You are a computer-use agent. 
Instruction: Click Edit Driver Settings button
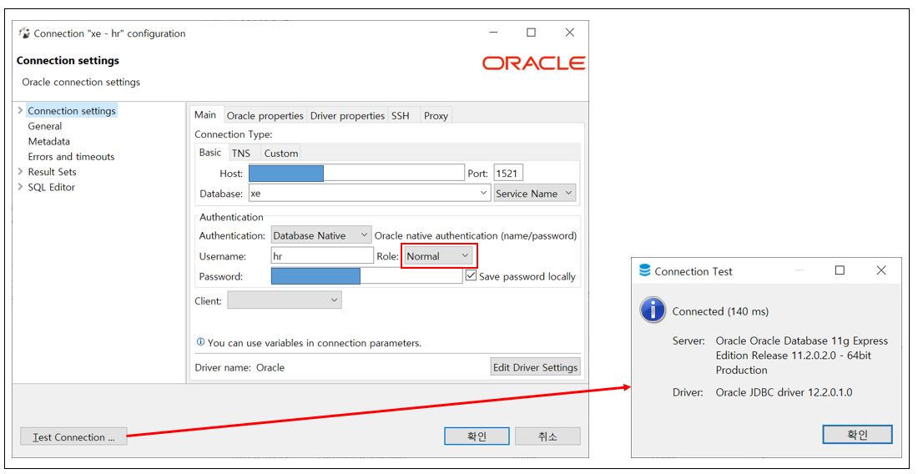click(535, 367)
